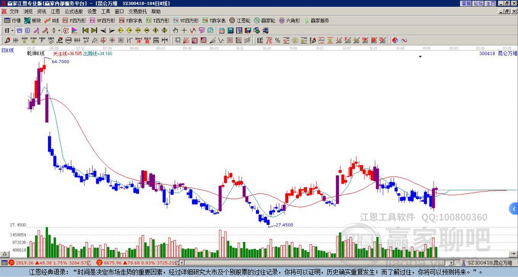Open the P数字表 number table
Viewport: 518px width, 277px height.
[x=131, y=20]
